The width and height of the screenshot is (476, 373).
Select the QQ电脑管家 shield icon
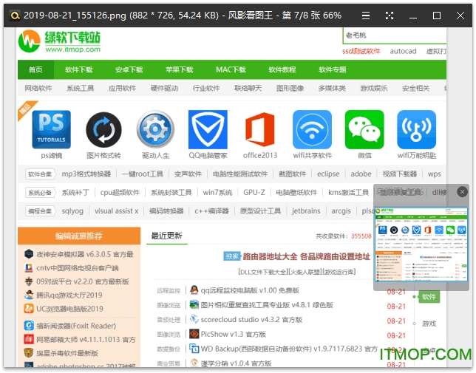(x=208, y=129)
